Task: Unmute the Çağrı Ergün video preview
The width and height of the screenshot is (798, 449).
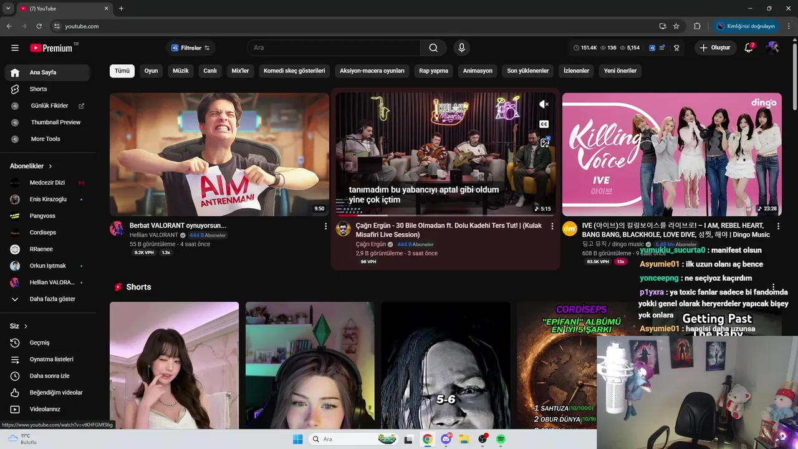Action: tap(544, 105)
